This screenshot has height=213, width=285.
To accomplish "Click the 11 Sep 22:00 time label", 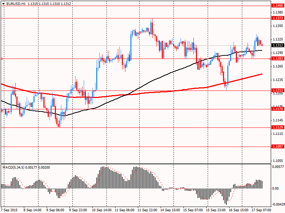I will 147,210.
